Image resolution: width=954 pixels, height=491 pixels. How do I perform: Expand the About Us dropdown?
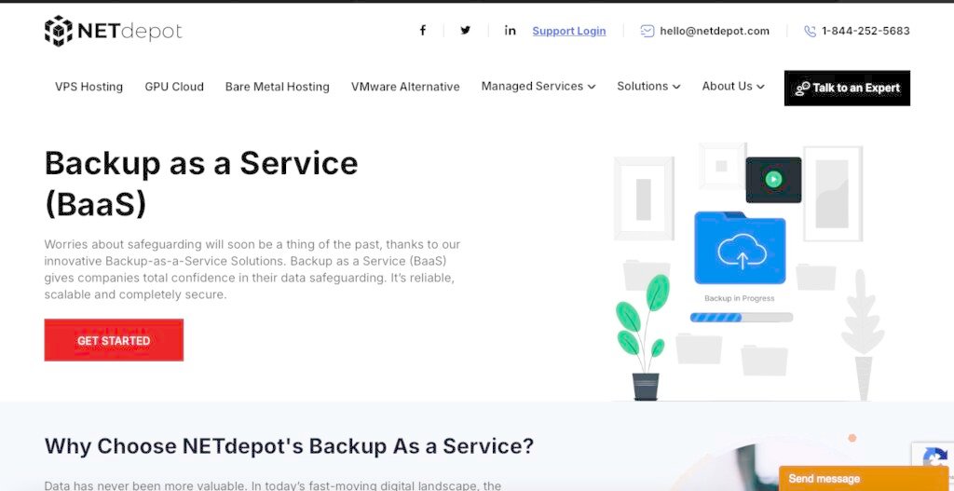pos(733,87)
